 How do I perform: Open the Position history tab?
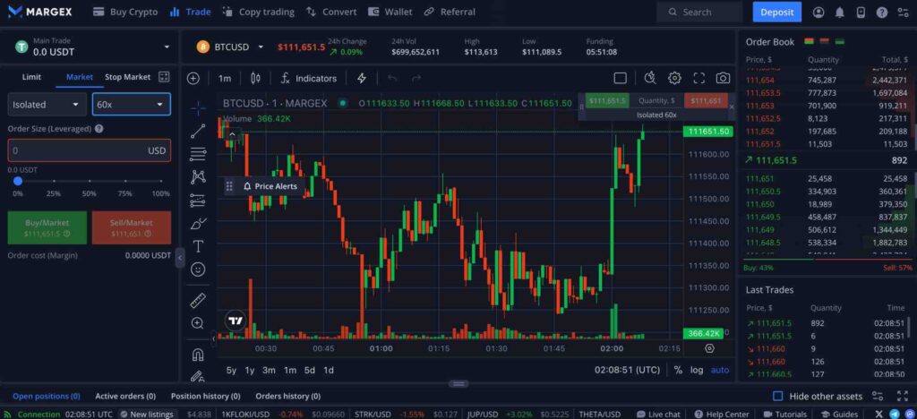coord(205,397)
